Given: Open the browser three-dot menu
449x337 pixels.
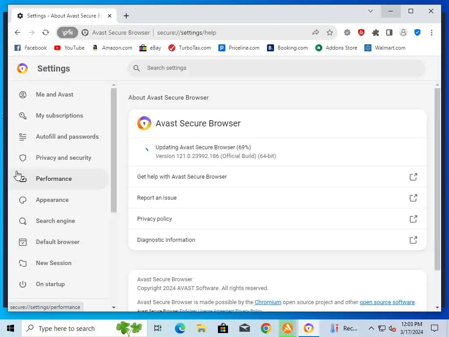Looking at the screenshot, I should (431, 32).
